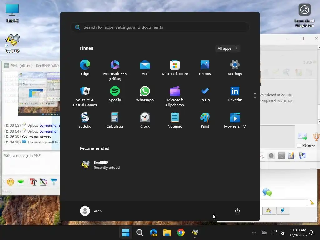Click the power button in Start menu
Viewport: 320px width, 240px height.
[x=237, y=211]
